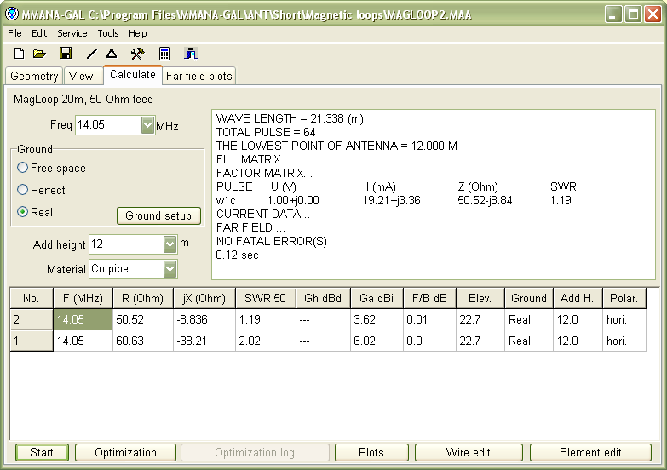Select the wire line tool icon

[92, 54]
